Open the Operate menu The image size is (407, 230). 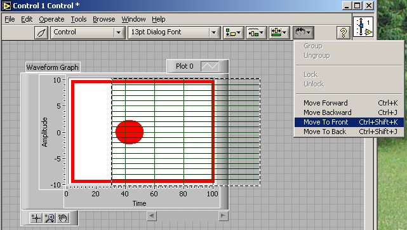[51, 19]
